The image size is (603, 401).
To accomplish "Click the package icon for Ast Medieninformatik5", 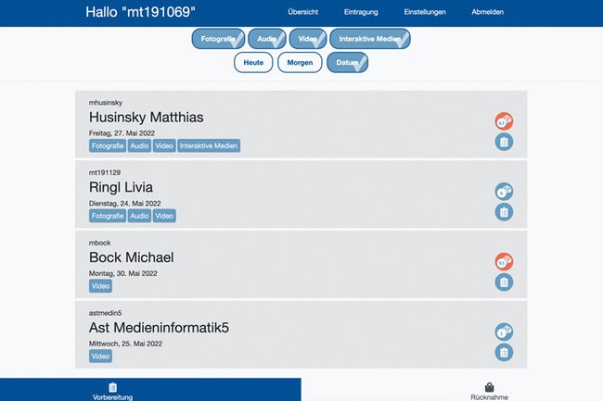I will [x=504, y=332].
